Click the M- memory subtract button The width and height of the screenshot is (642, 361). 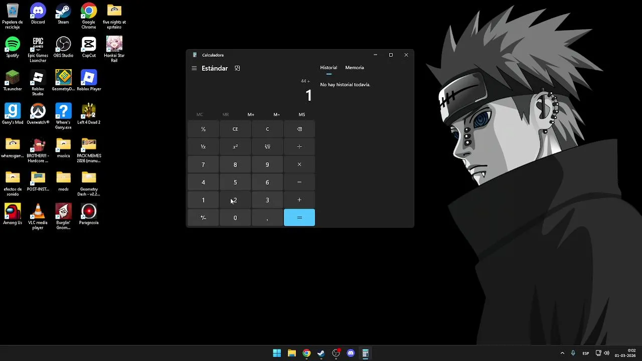coord(276,114)
